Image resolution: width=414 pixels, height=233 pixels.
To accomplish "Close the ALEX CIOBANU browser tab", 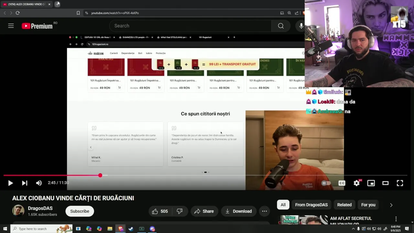I will [49, 4].
